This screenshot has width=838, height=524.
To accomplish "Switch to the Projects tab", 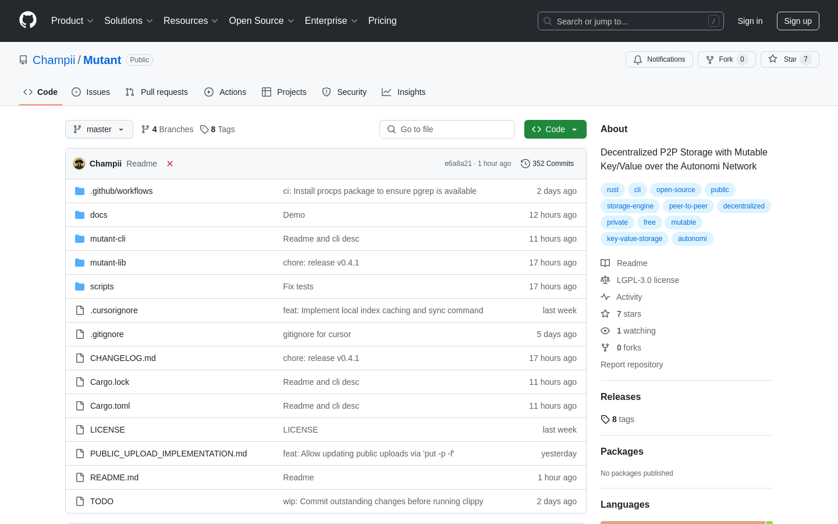I will tap(284, 92).
